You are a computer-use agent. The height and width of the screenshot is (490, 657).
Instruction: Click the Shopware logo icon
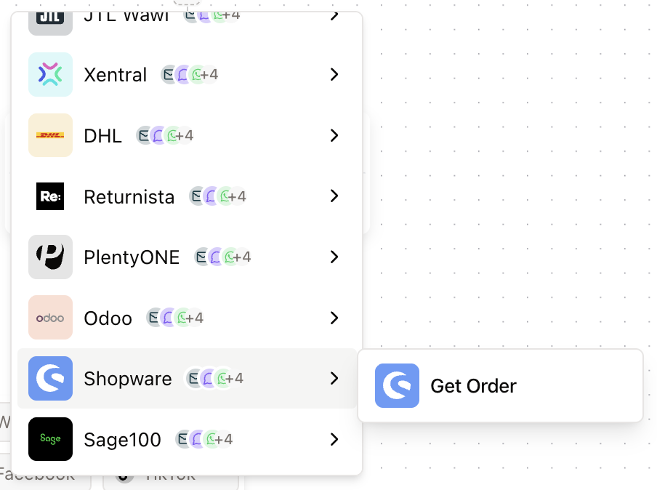pos(50,378)
